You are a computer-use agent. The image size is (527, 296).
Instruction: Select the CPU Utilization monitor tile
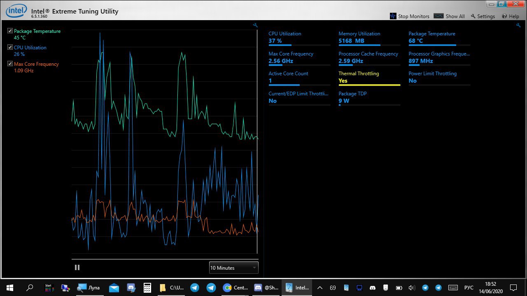click(x=299, y=38)
